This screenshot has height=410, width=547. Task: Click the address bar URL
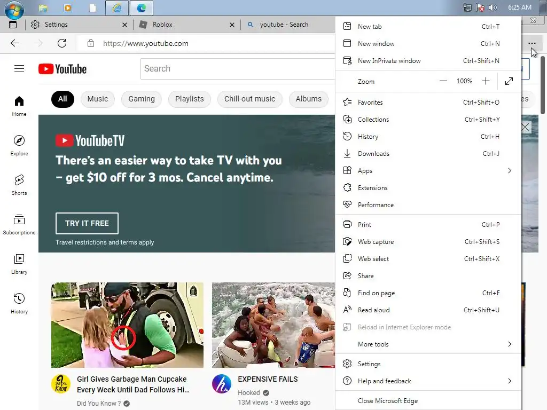(x=145, y=43)
